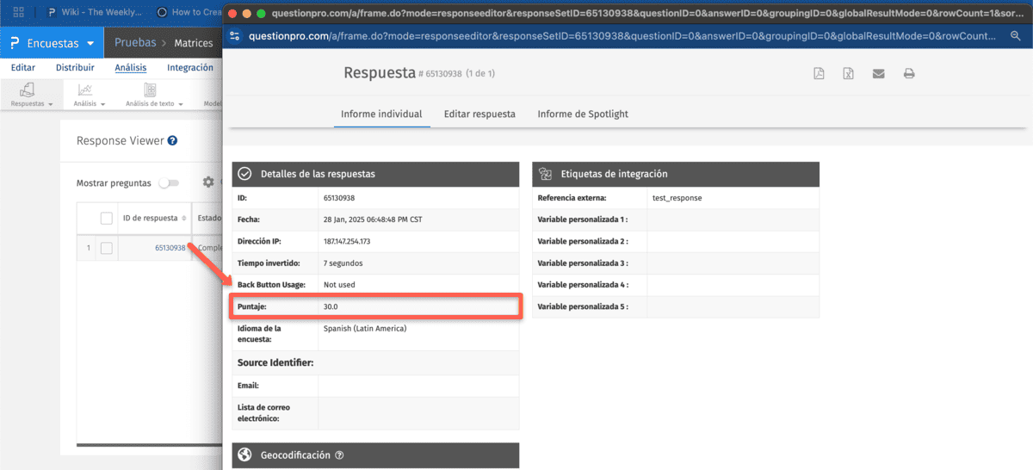Click the Variable personalizada 5 label

(x=583, y=306)
